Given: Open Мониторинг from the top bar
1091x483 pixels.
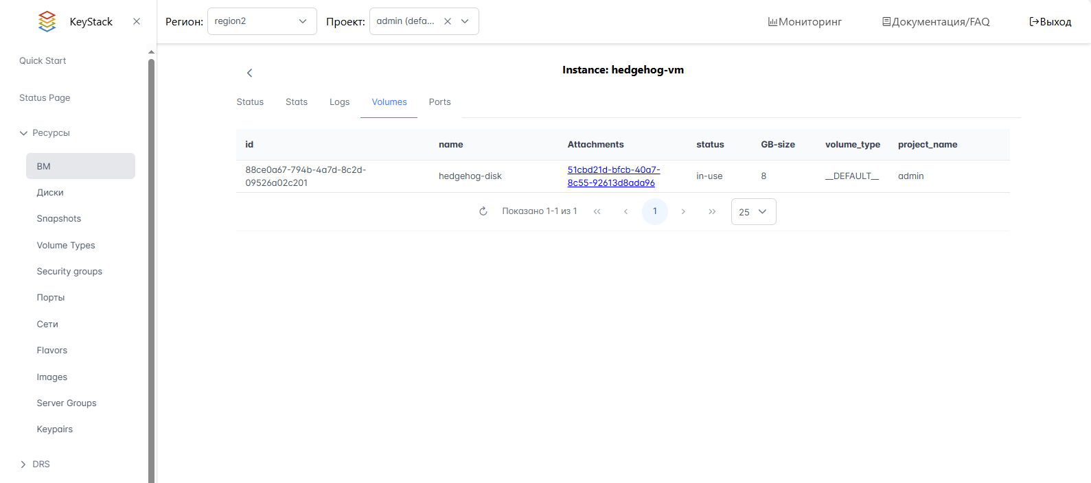Looking at the screenshot, I should (x=805, y=22).
